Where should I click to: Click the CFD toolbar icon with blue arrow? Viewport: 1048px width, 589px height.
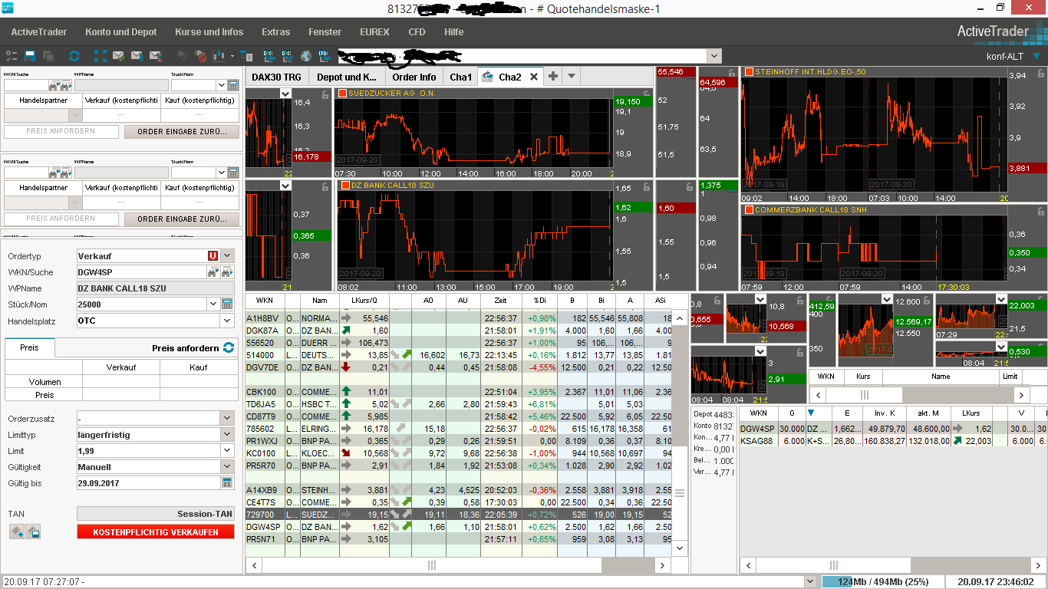click(324, 55)
